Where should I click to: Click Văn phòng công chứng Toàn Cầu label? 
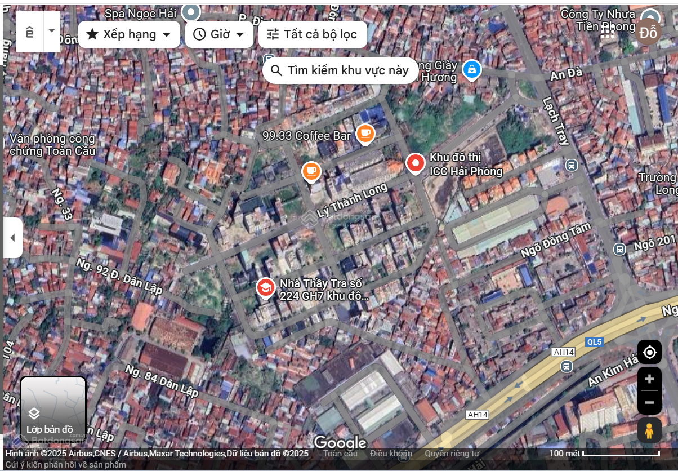click(x=52, y=145)
